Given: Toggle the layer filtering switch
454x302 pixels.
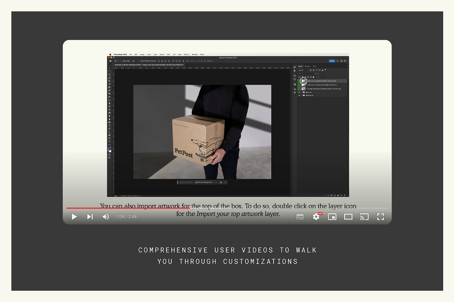Looking at the screenshot, I should point(325,70).
